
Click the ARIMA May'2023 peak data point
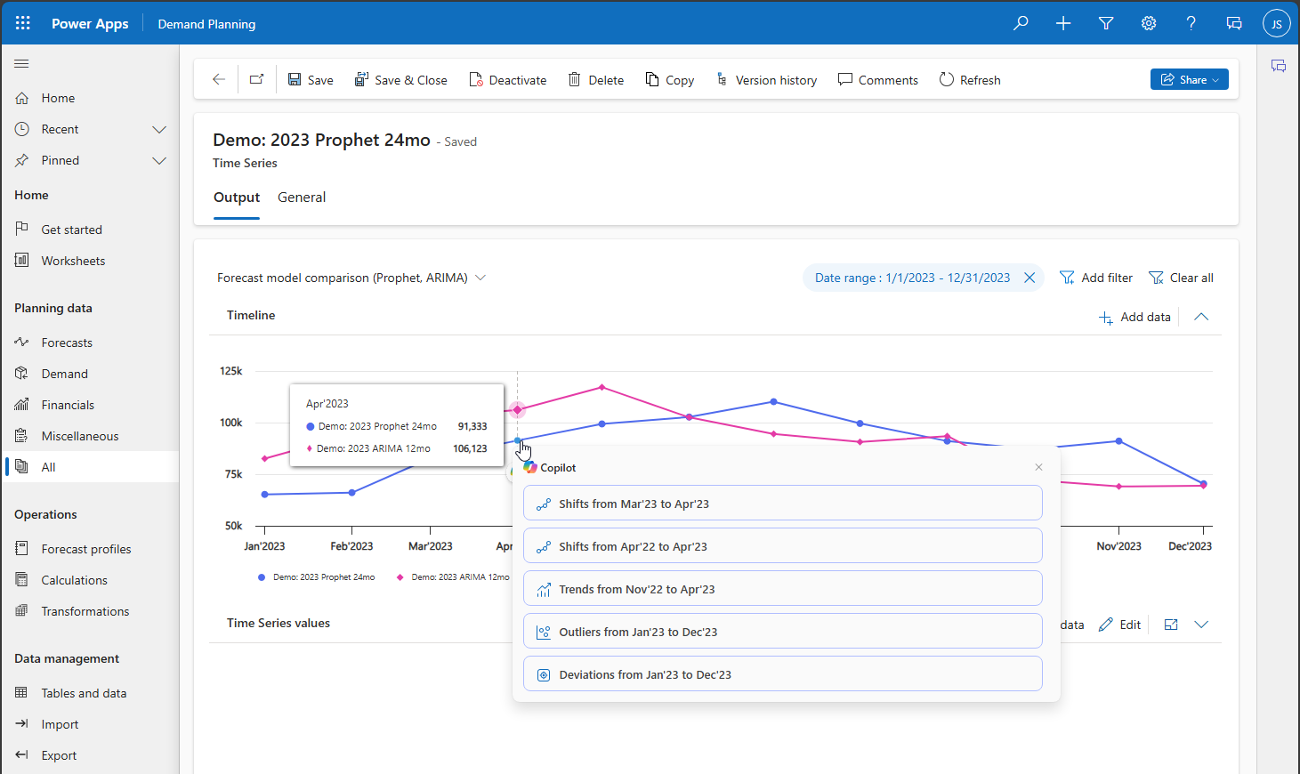click(602, 387)
